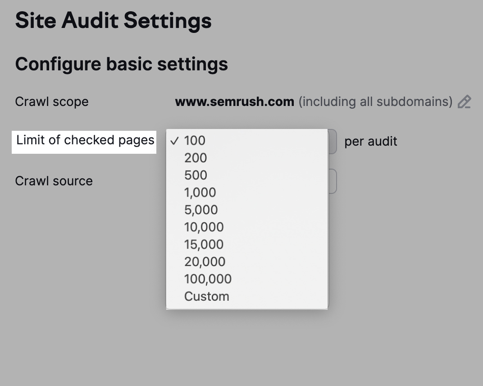Keep 100 as the selected page limit
The image size is (483, 386).
point(194,141)
